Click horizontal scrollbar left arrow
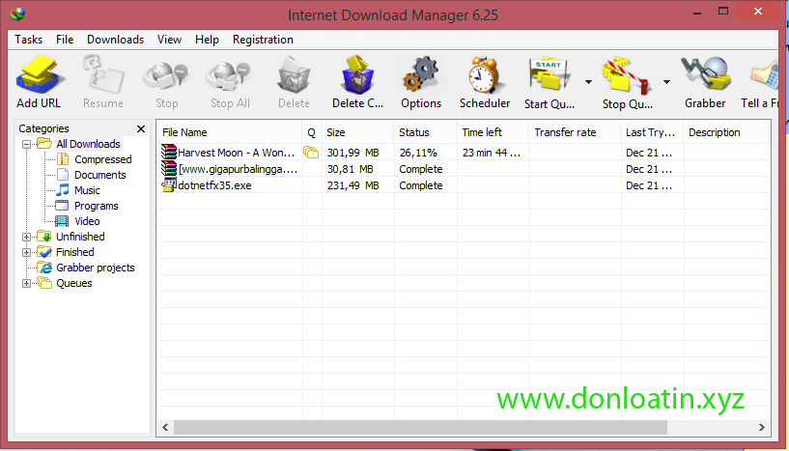Viewport: 789px width, 451px height. [165, 427]
